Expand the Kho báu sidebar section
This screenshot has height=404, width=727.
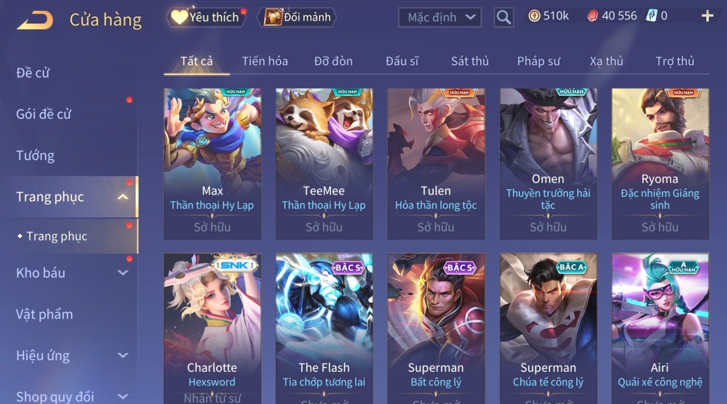[x=123, y=273]
